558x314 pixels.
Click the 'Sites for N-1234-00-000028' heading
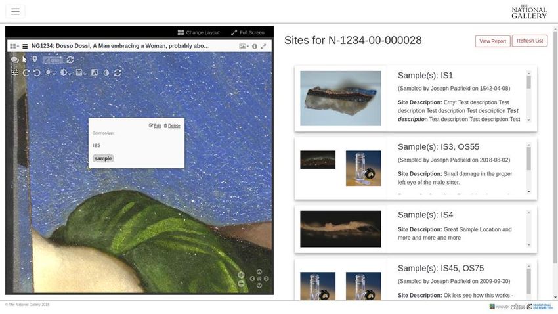353,41
